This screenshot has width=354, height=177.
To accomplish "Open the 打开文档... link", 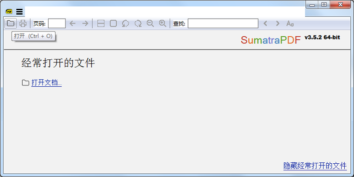I will click(46, 83).
